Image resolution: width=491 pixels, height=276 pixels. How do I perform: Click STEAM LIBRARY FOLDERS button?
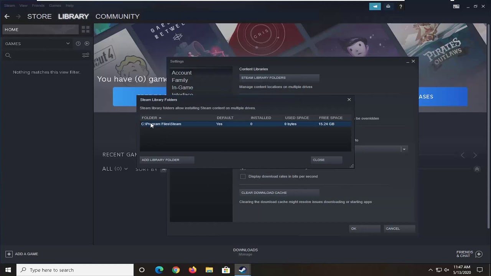(x=279, y=78)
